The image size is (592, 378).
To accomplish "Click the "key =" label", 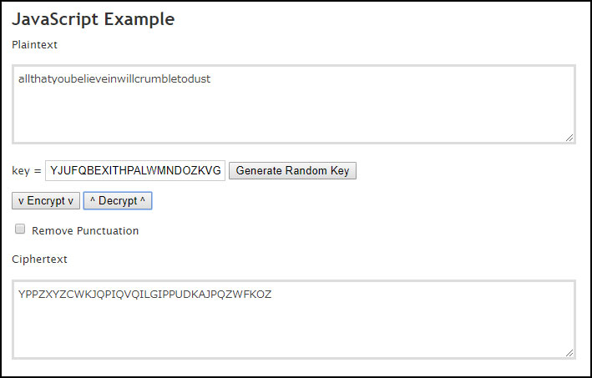I will click(x=26, y=171).
